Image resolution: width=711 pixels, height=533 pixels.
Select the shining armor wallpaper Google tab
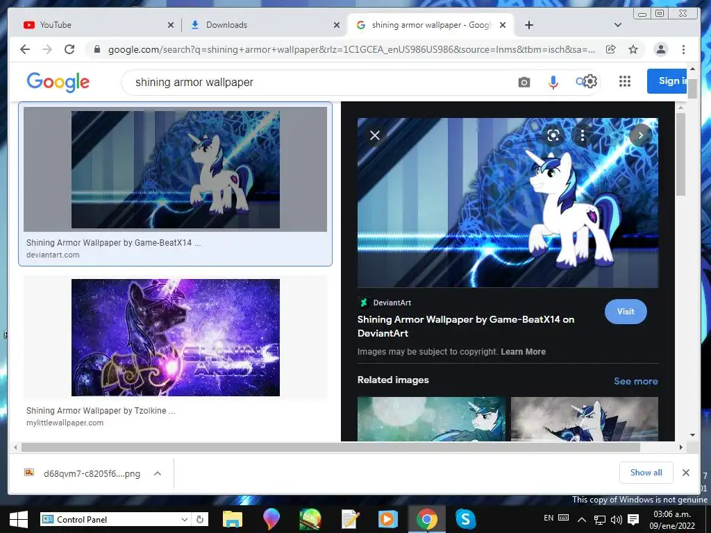430,25
